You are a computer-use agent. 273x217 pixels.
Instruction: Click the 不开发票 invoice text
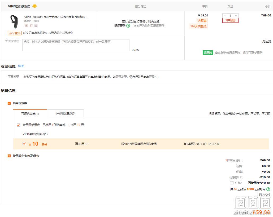coord(14,77)
